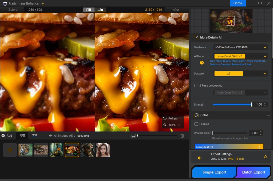
Task: Click the filmstrip list view icon
Action: 34,135
